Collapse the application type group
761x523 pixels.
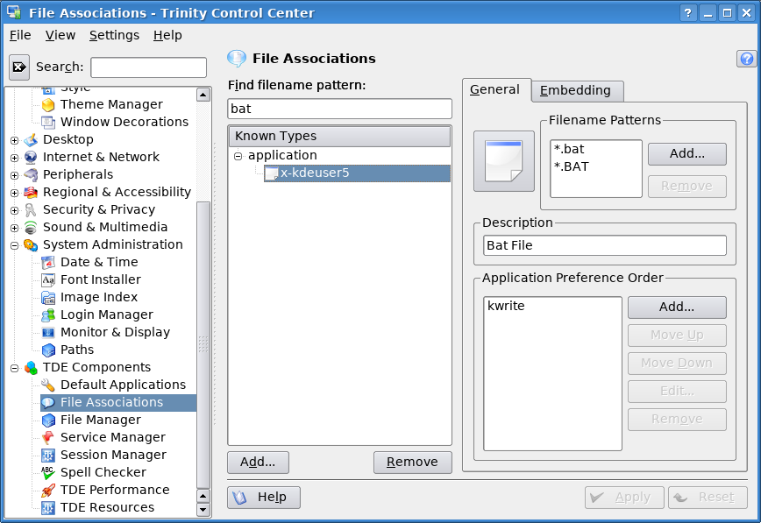point(238,156)
